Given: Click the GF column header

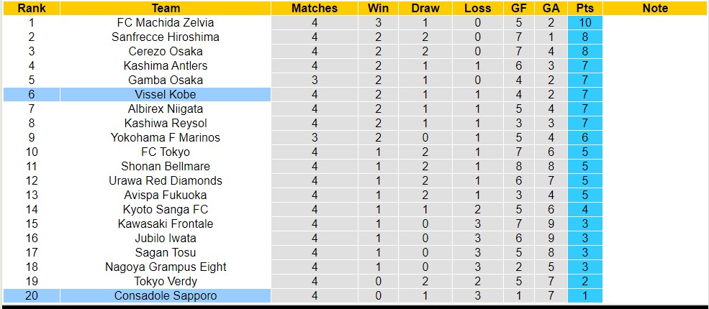Looking at the screenshot, I should point(518,8).
